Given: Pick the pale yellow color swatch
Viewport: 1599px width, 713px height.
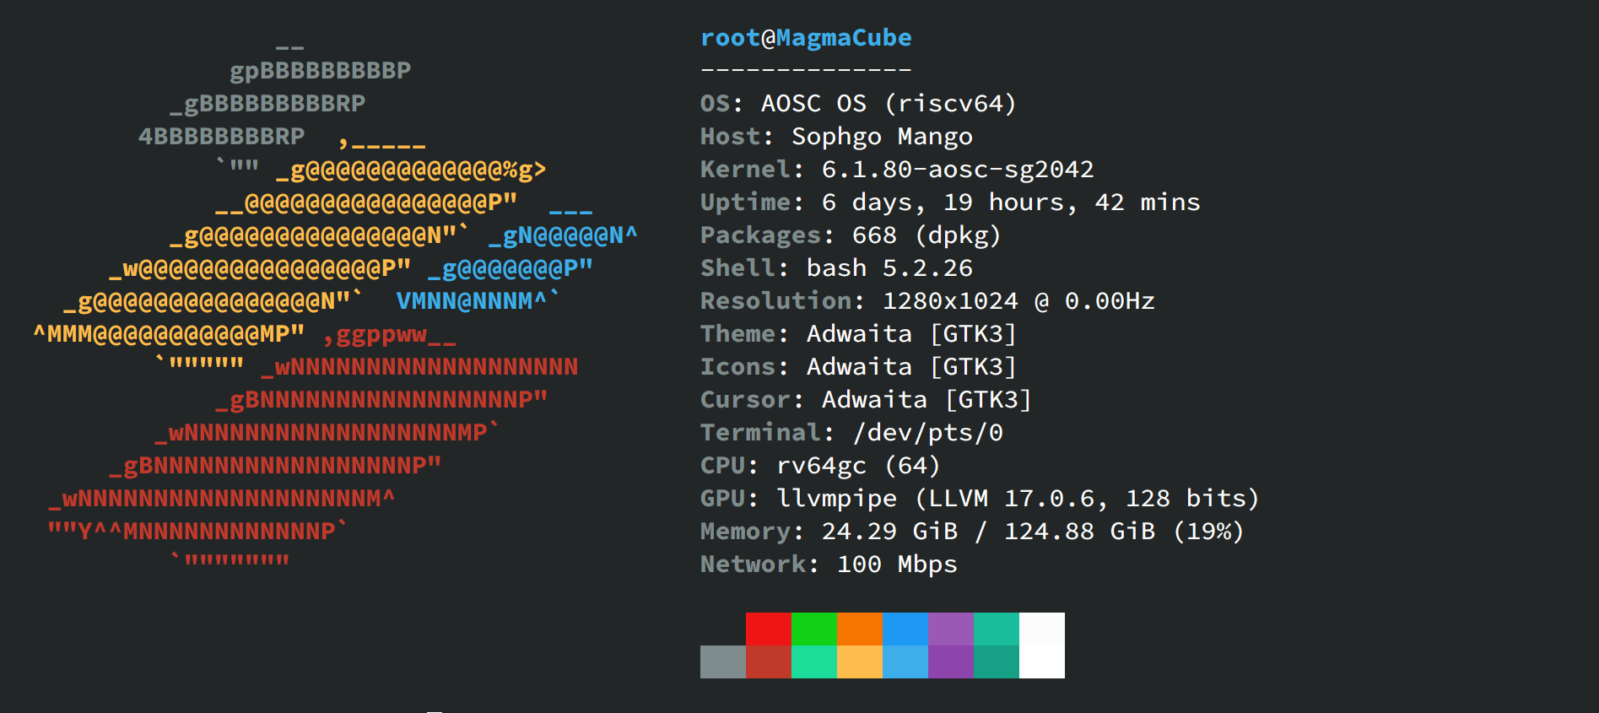Looking at the screenshot, I should [859, 662].
